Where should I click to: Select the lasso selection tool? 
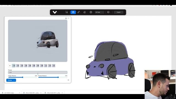point(67,12)
